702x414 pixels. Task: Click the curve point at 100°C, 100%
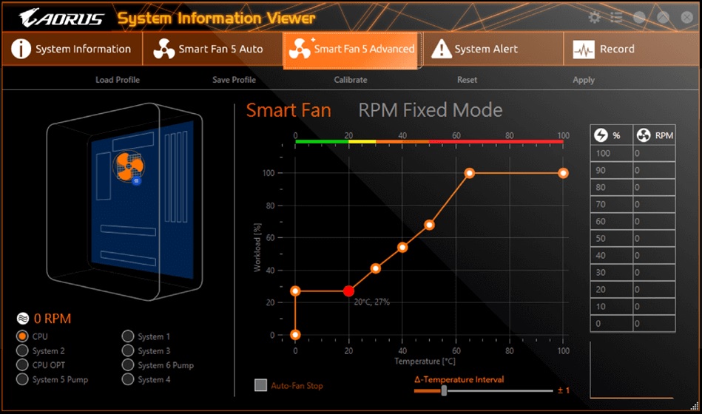tap(563, 173)
